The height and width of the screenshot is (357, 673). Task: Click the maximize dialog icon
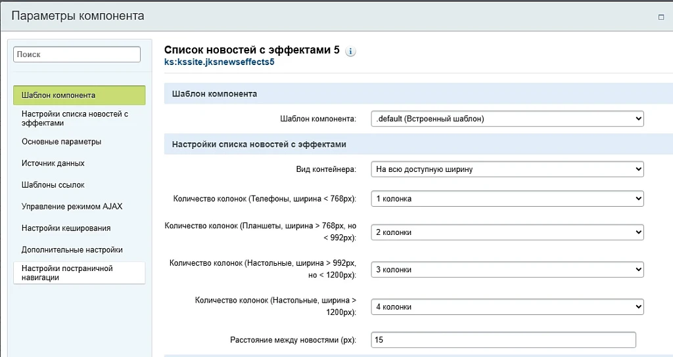click(x=661, y=17)
